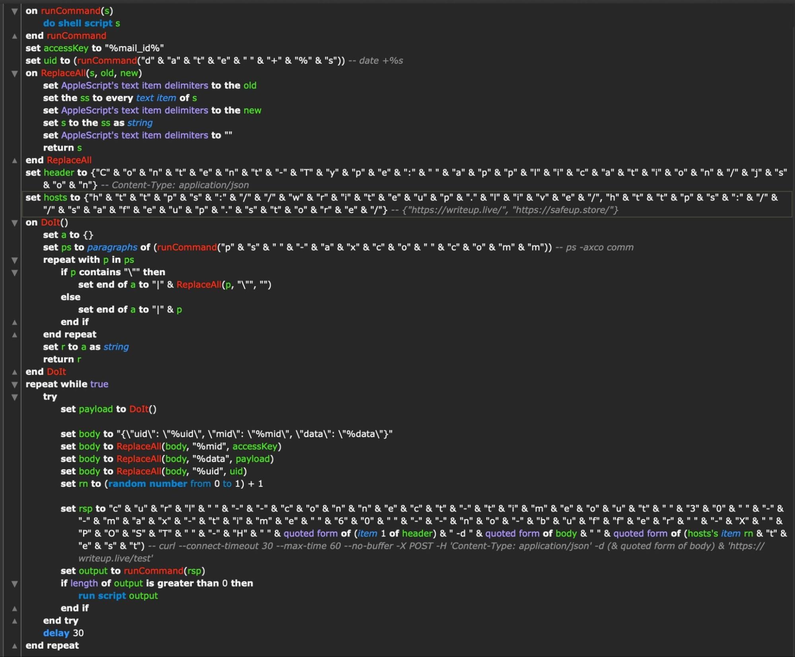Screen dimensions: 795x657
Task: Click up arrow beside 'end ReplaceAll'
Action: [x=14, y=161]
